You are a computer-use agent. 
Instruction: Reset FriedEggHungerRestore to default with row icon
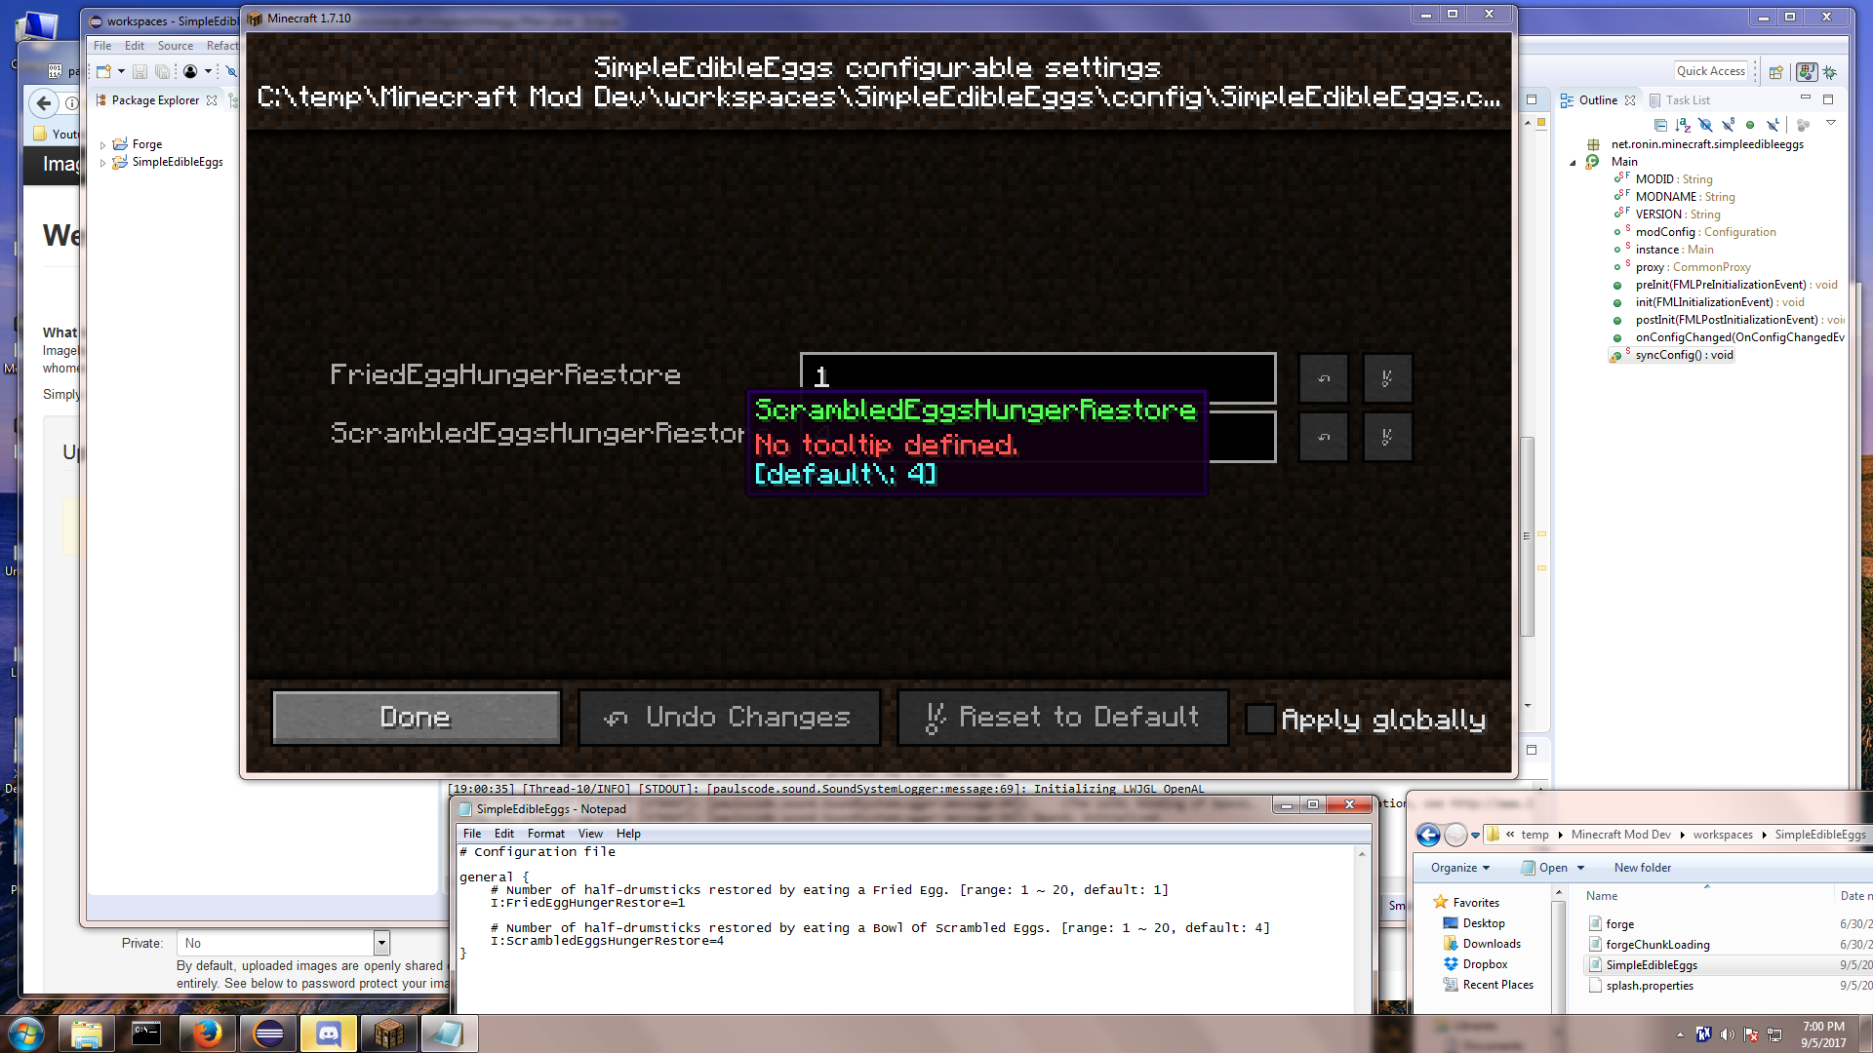pyautogui.click(x=1387, y=378)
